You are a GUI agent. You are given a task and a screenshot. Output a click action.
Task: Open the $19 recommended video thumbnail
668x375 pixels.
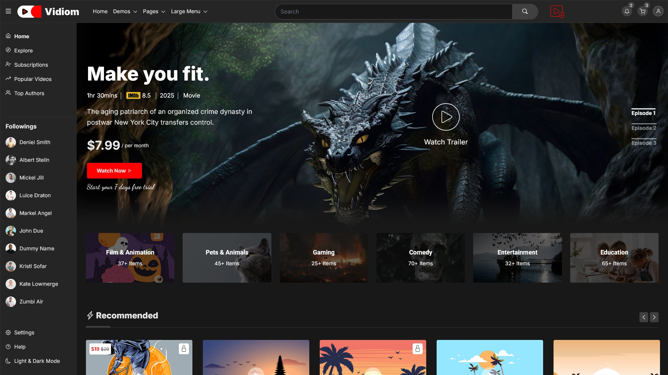click(x=139, y=357)
